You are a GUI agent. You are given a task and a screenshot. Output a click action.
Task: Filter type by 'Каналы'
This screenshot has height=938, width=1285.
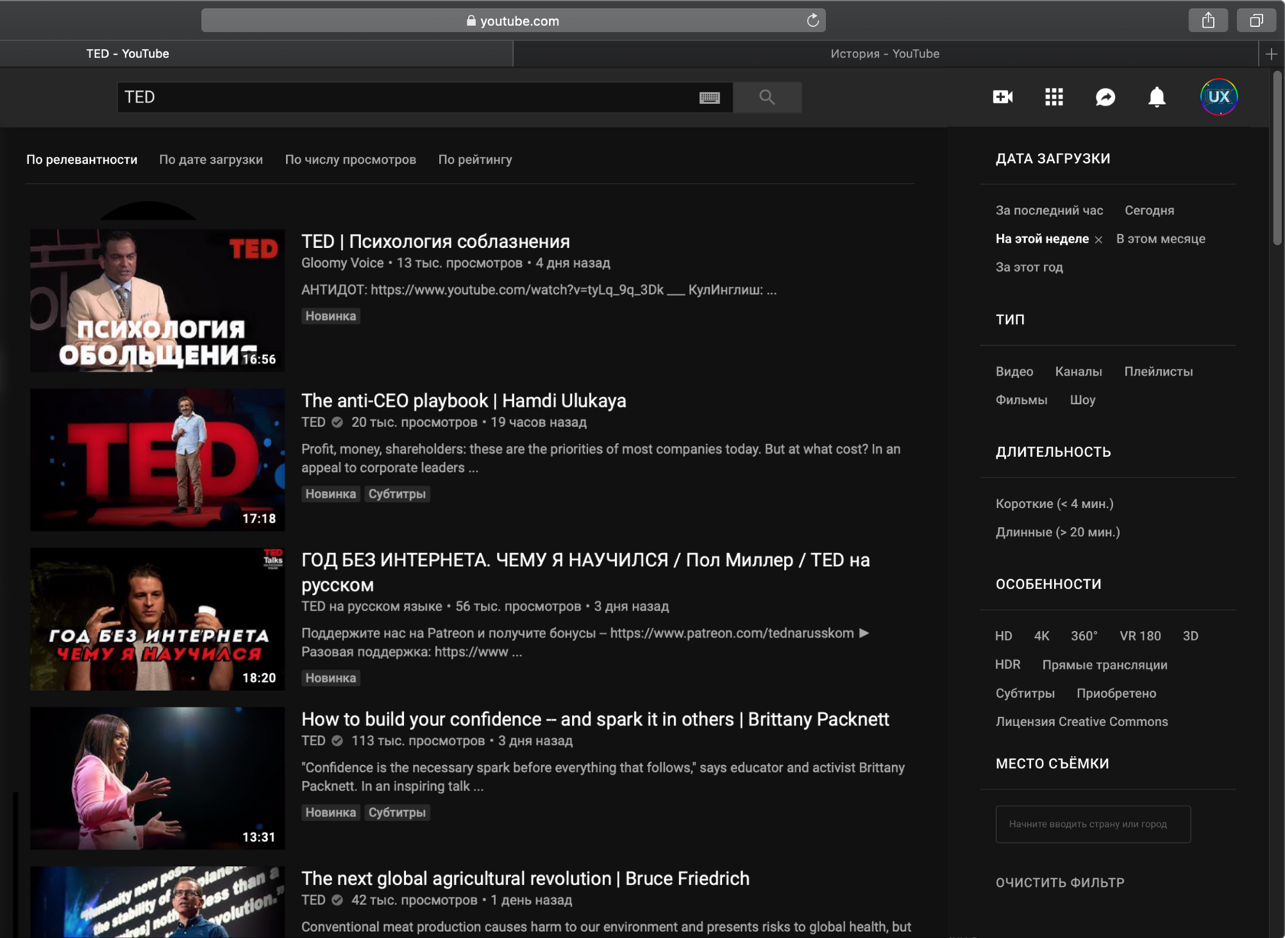pyautogui.click(x=1078, y=371)
